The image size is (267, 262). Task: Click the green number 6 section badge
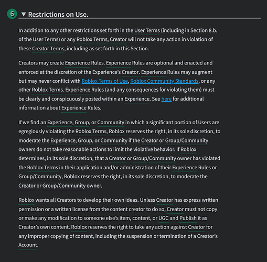pyautogui.click(x=12, y=14)
